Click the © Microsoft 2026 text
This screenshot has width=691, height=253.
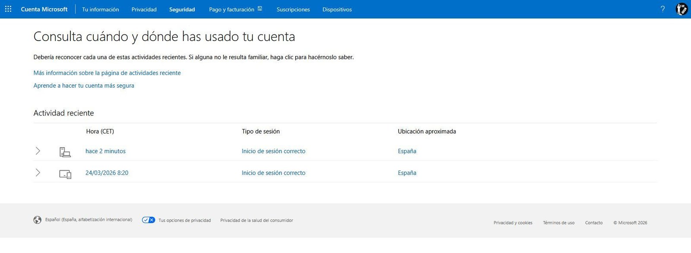630,223
